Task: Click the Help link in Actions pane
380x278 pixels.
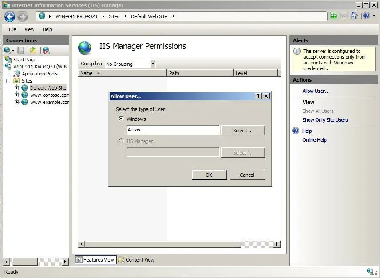Action: (x=307, y=131)
